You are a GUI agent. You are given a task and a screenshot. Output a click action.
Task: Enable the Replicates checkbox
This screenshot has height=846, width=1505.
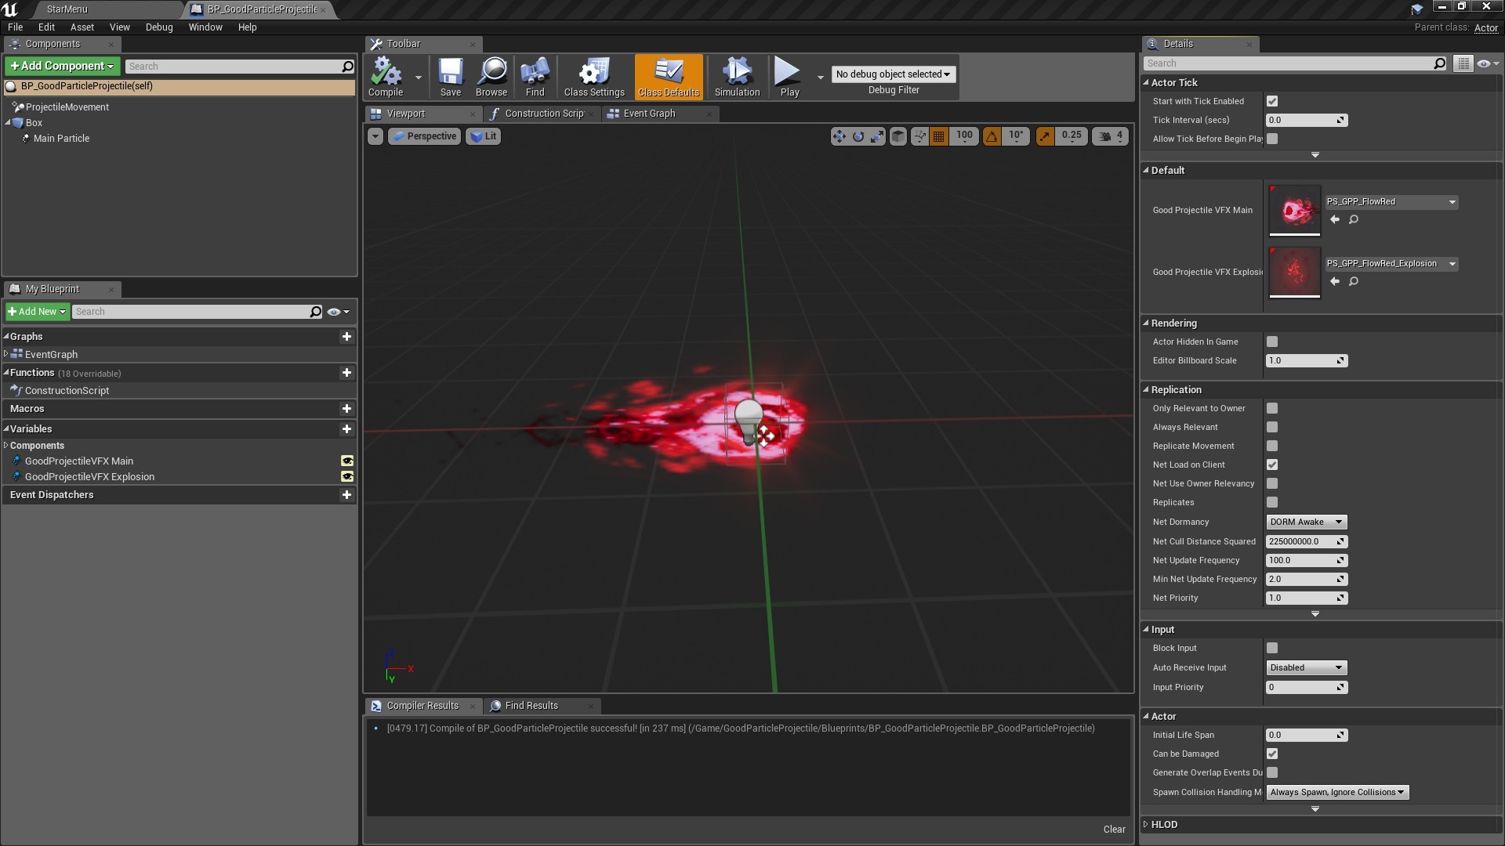pyautogui.click(x=1271, y=502)
